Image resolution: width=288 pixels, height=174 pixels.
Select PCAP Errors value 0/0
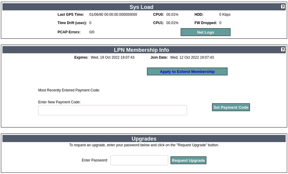(x=92, y=32)
